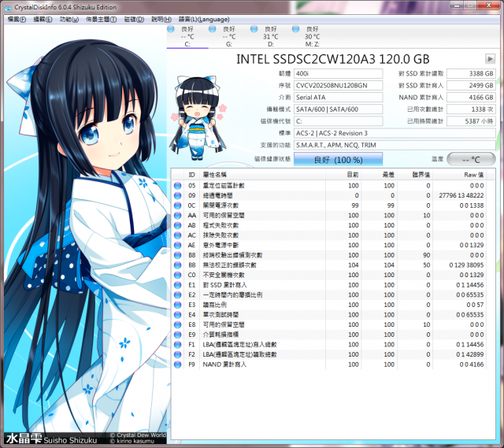Click status orb of attribute 05 row
This screenshot has height=448, width=504.
click(x=177, y=186)
